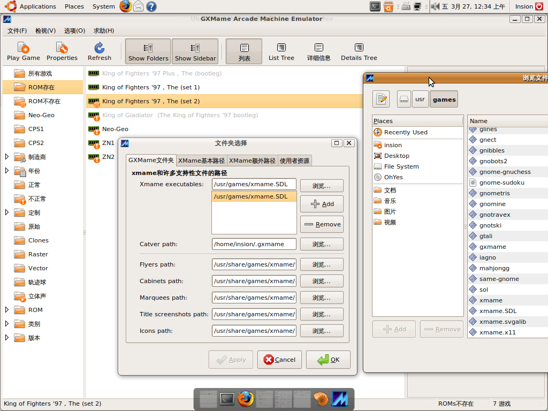Screen dimensions: 548x411
Task: Toggle the Show Sidebar button
Action: click(195, 51)
